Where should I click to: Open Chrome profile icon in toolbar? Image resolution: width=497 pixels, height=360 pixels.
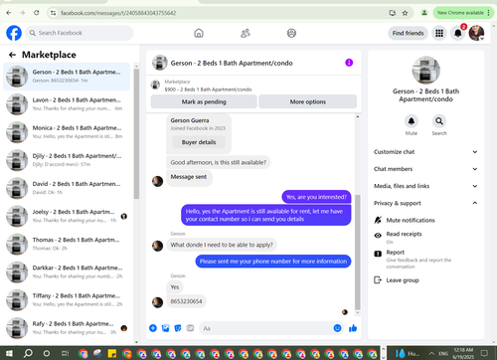(424, 13)
